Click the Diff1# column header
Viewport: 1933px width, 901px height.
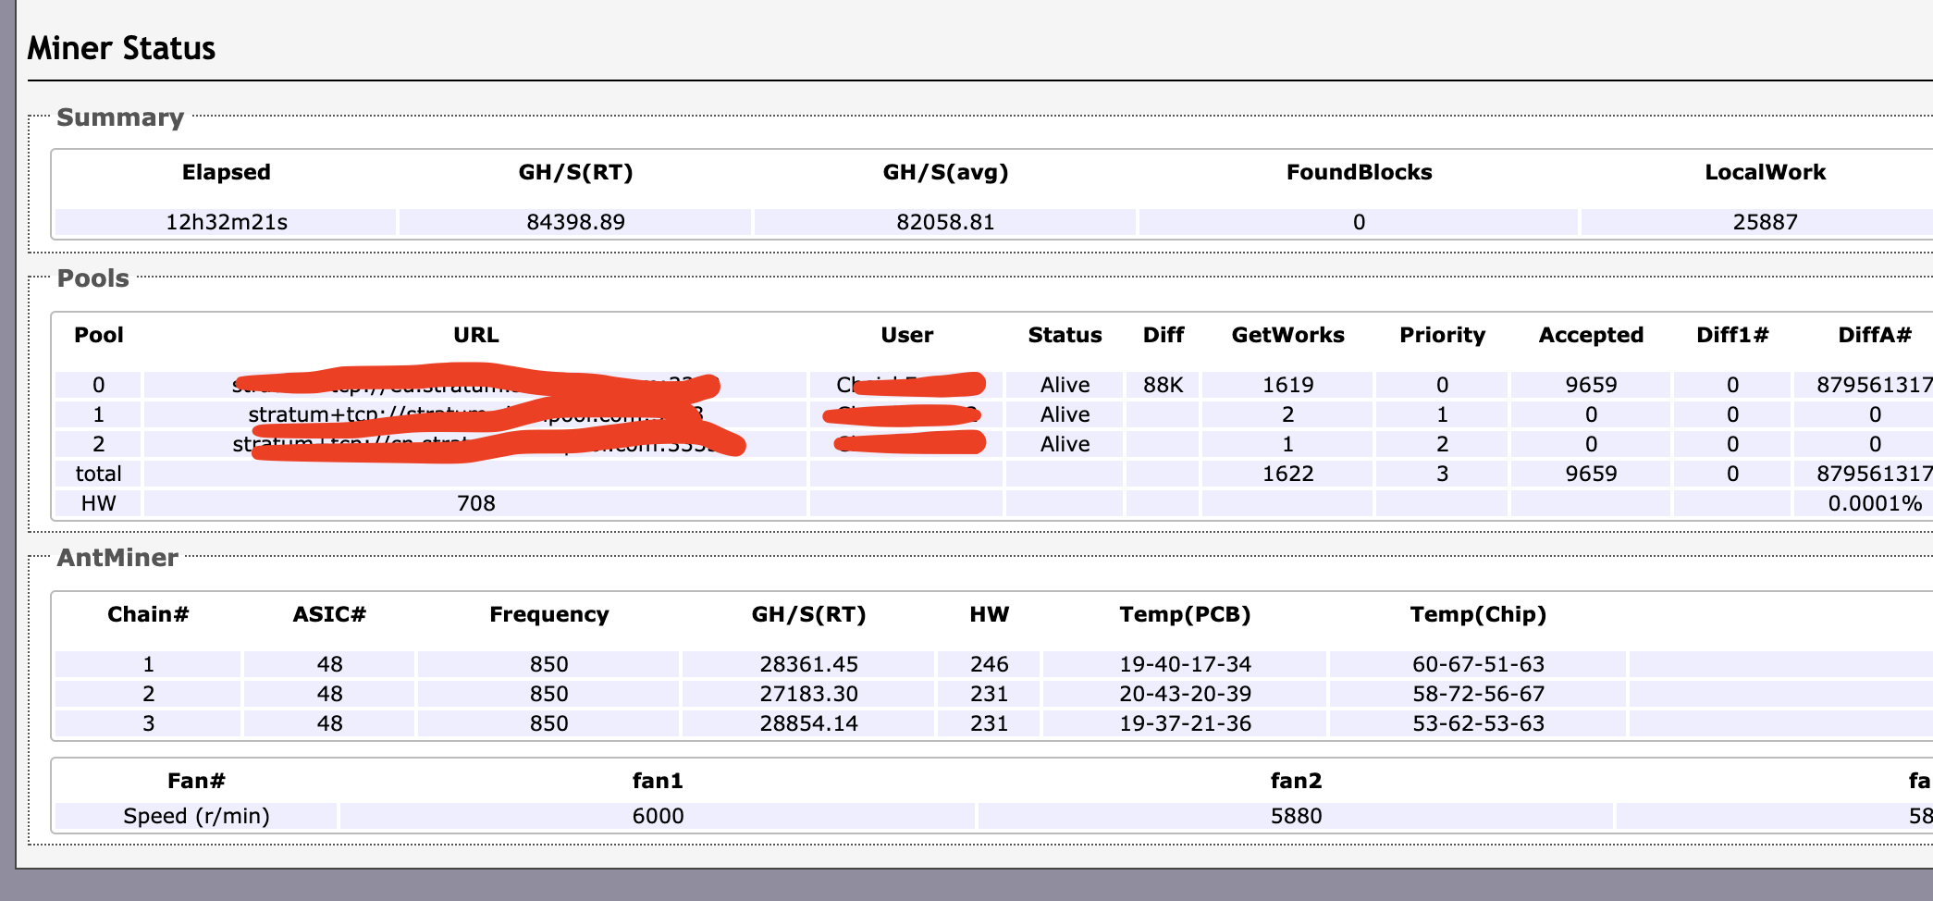click(x=1732, y=335)
